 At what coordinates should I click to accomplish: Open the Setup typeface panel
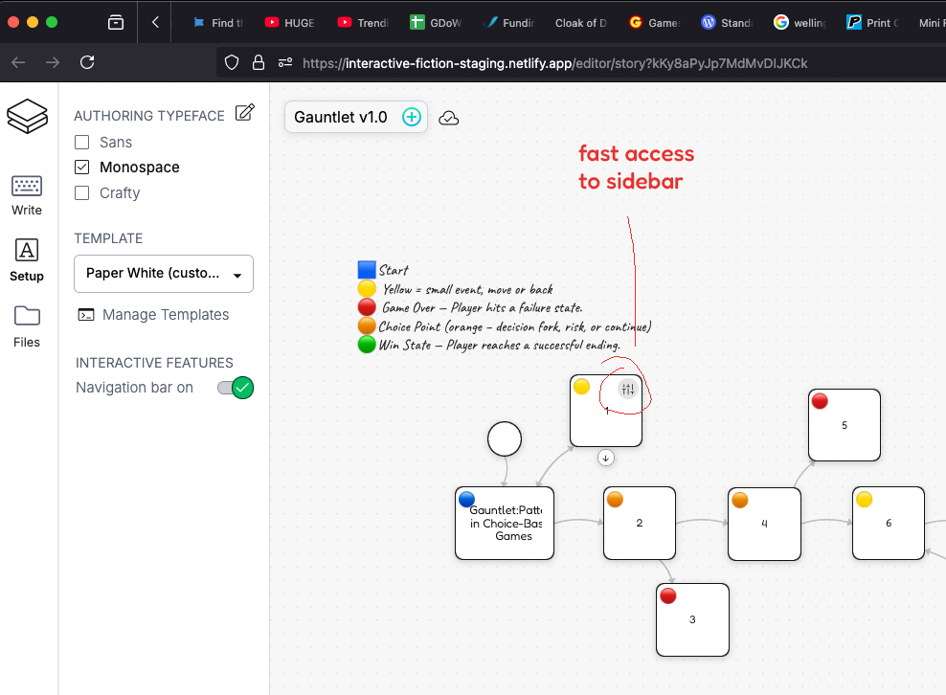coord(27,260)
